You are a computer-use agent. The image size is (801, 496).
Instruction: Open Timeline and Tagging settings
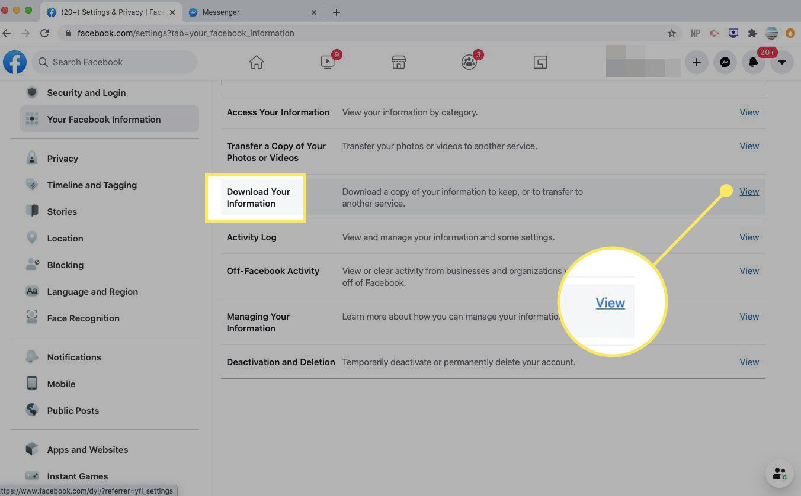[x=92, y=185]
